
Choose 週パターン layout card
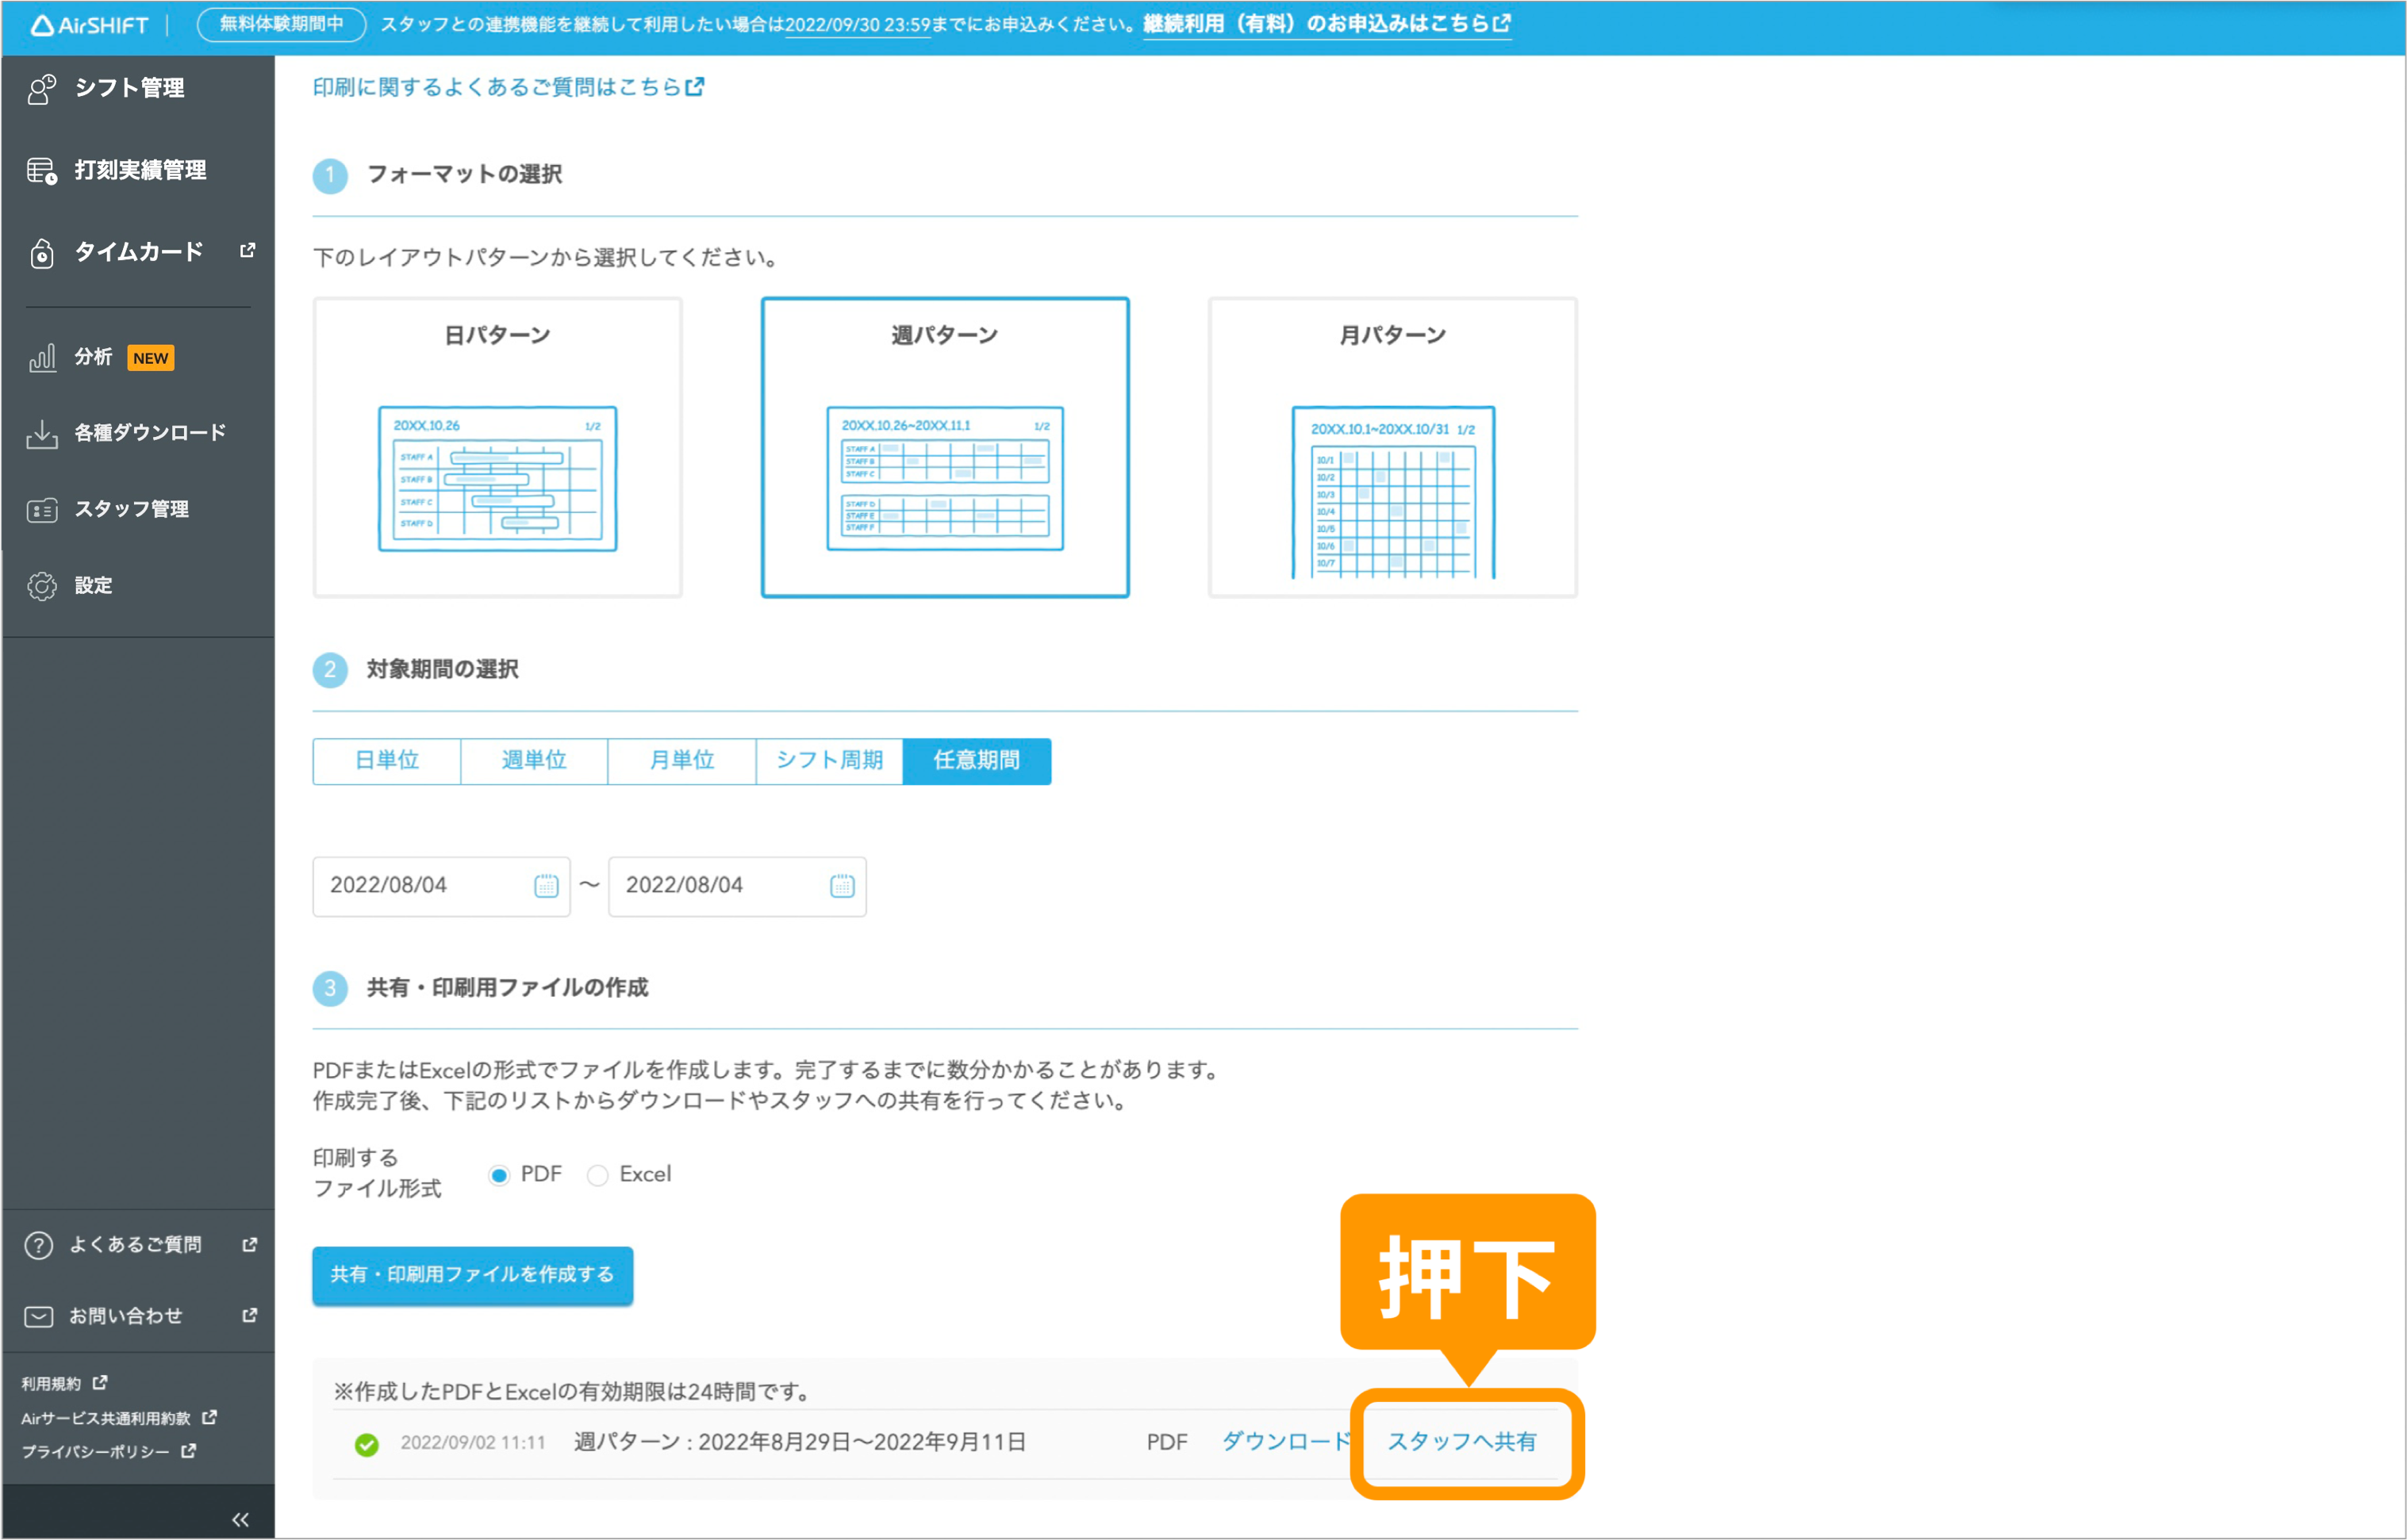click(x=946, y=447)
